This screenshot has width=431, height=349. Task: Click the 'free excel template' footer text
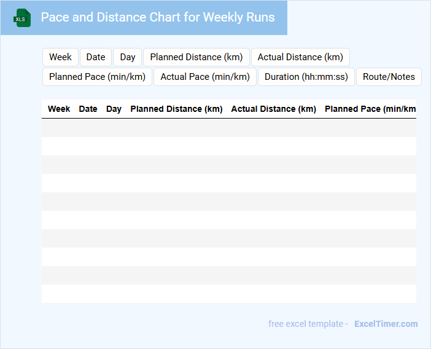(x=308, y=324)
